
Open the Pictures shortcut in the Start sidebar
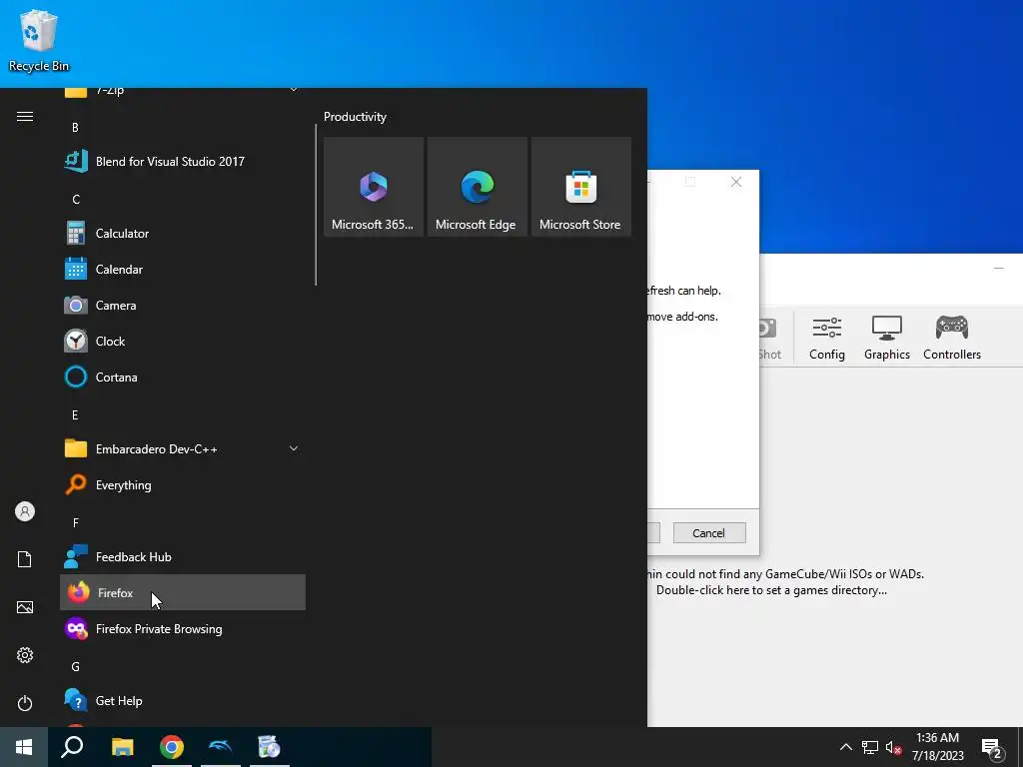pyautogui.click(x=25, y=607)
